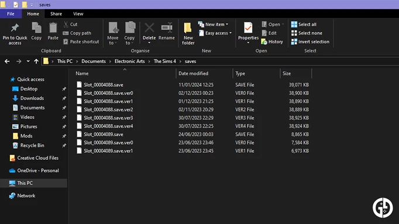Click the Rename icon
The height and width of the screenshot is (224, 399).
[x=167, y=28]
